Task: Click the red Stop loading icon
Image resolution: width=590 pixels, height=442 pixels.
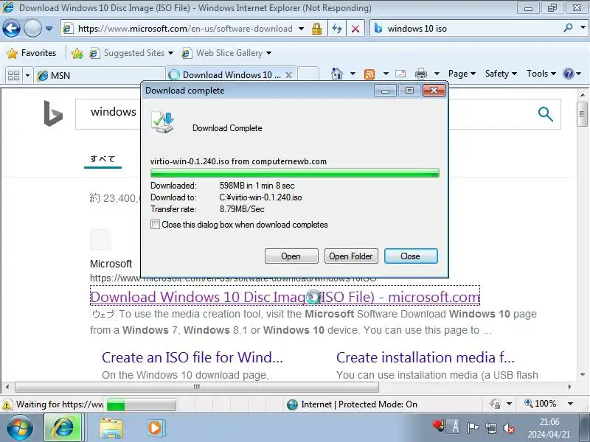Action: click(355, 29)
